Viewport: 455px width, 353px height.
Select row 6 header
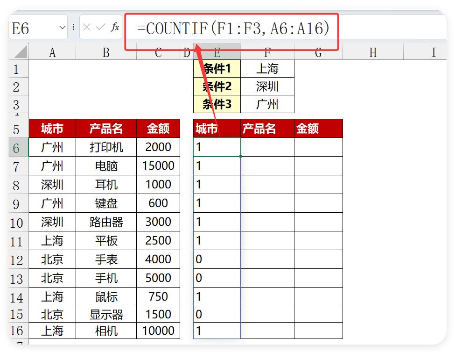click(19, 147)
